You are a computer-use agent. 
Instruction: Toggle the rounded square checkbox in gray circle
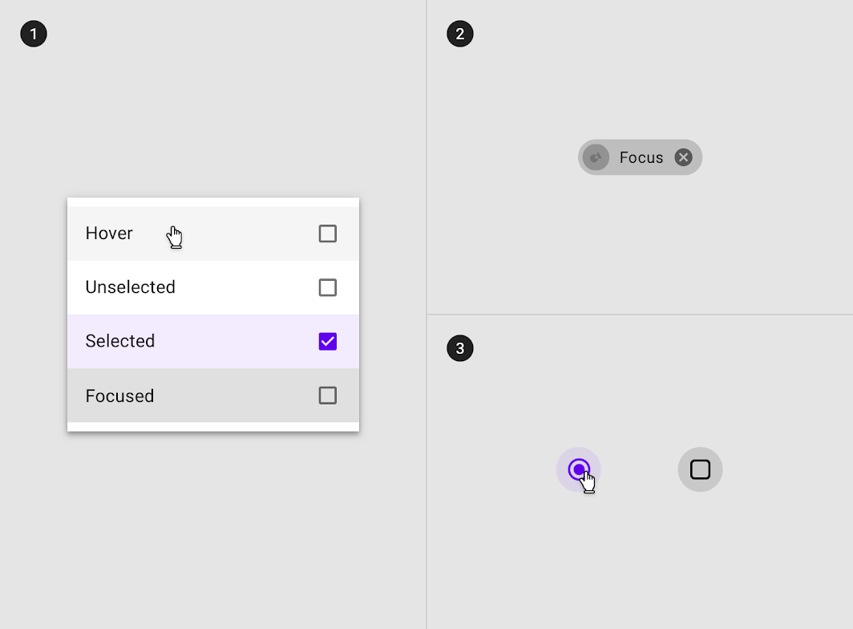[700, 469]
